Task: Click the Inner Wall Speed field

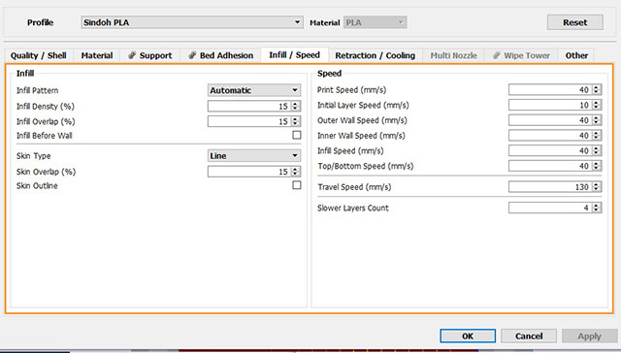Action: coord(550,136)
